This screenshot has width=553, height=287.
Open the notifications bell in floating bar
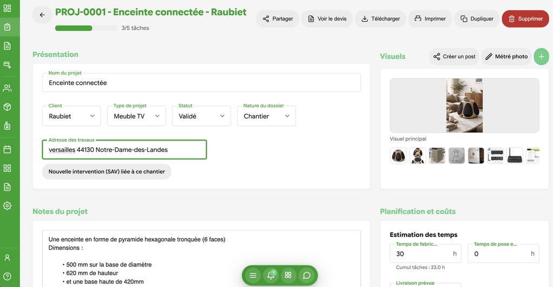tap(271, 275)
